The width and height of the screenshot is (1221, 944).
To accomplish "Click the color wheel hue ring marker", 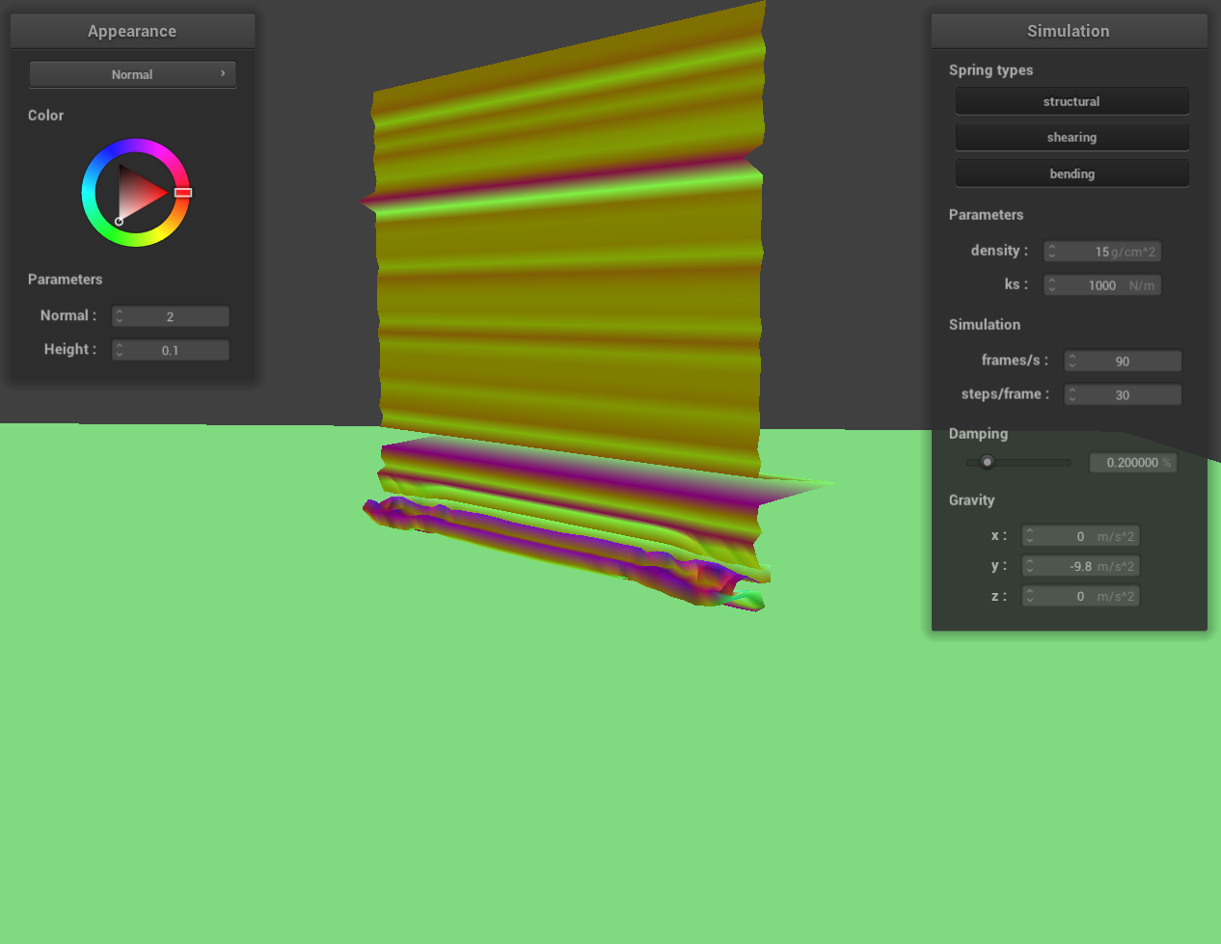I will coord(183,193).
